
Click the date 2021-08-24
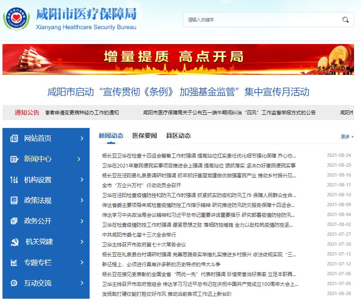[x=339, y=155]
